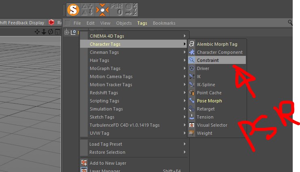Click the viewport layout toggle icon

(57, 32)
